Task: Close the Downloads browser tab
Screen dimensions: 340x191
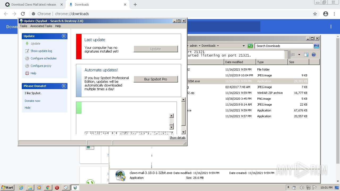Action: pos(125,5)
